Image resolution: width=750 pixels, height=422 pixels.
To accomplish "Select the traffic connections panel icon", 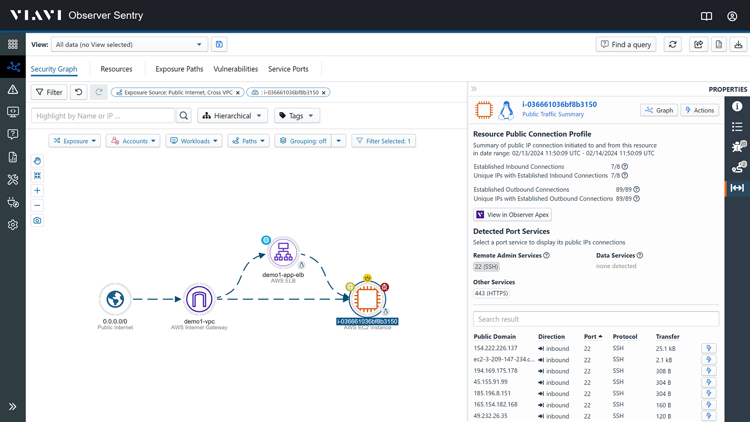I will tap(737, 188).
